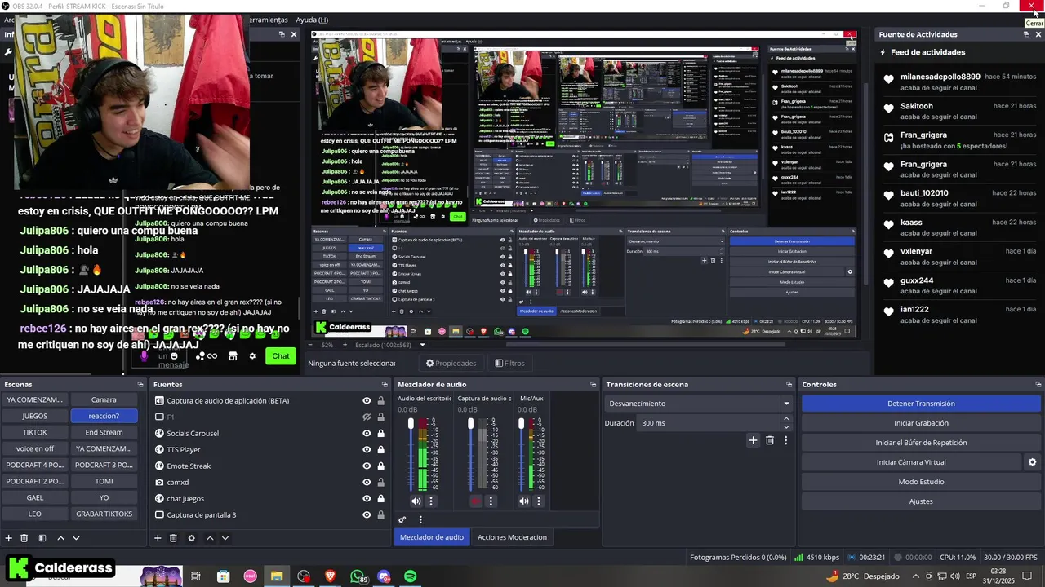
Task: Unlock the Socials Carousel source
Action: pyautogui.click(x=380, y=433)
